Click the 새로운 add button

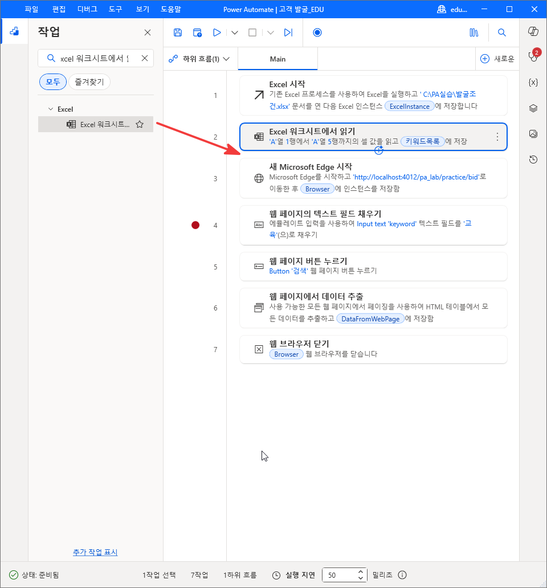tap(497, 59)
